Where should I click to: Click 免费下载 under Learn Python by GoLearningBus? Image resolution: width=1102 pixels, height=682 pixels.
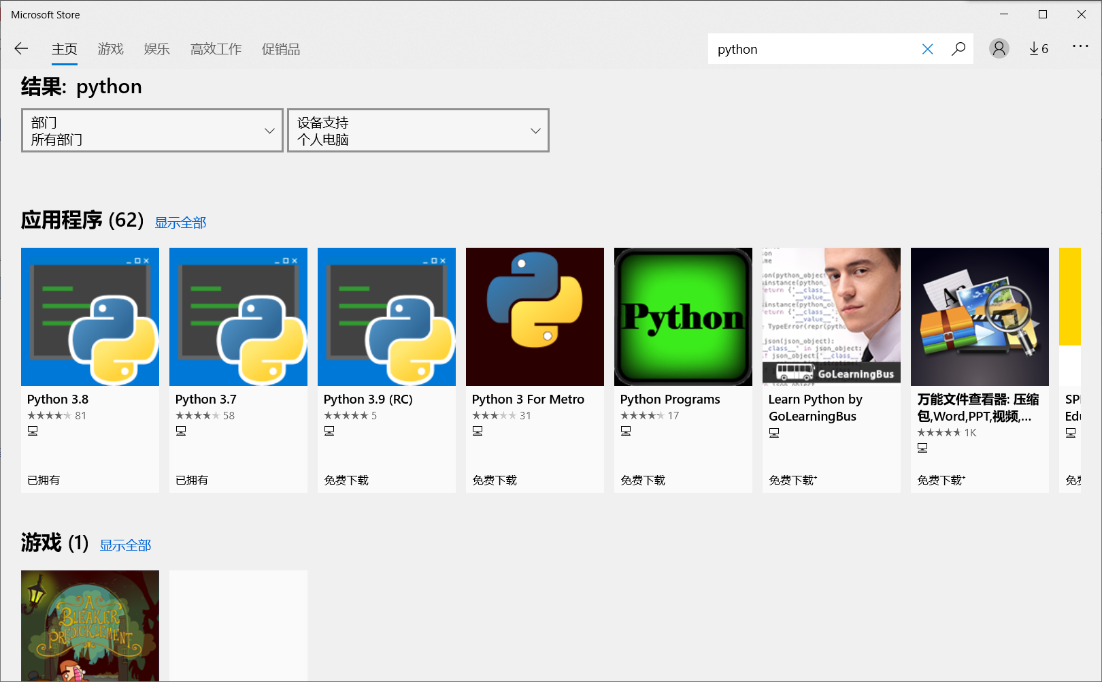pyautogui.click(x=792, y=480)
